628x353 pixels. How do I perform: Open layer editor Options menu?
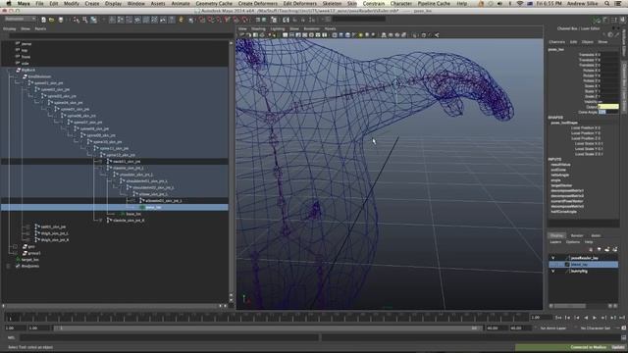click(573, 242)
